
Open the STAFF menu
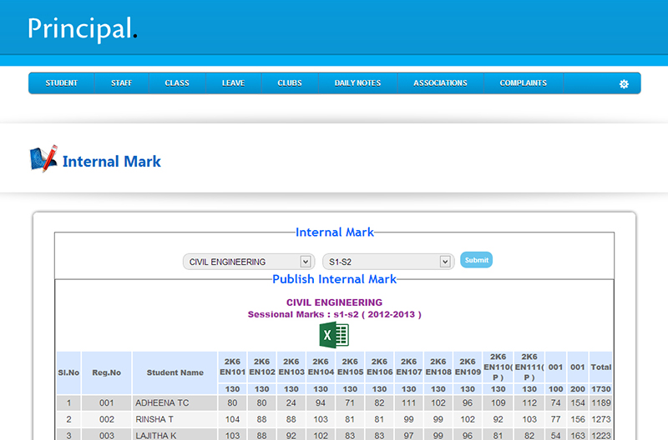(121, 83)
